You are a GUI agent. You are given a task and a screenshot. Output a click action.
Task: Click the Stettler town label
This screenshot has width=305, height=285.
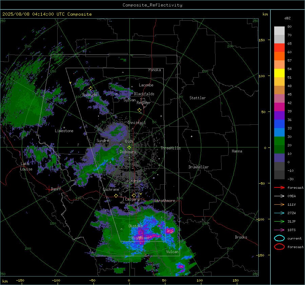(198, 98)
